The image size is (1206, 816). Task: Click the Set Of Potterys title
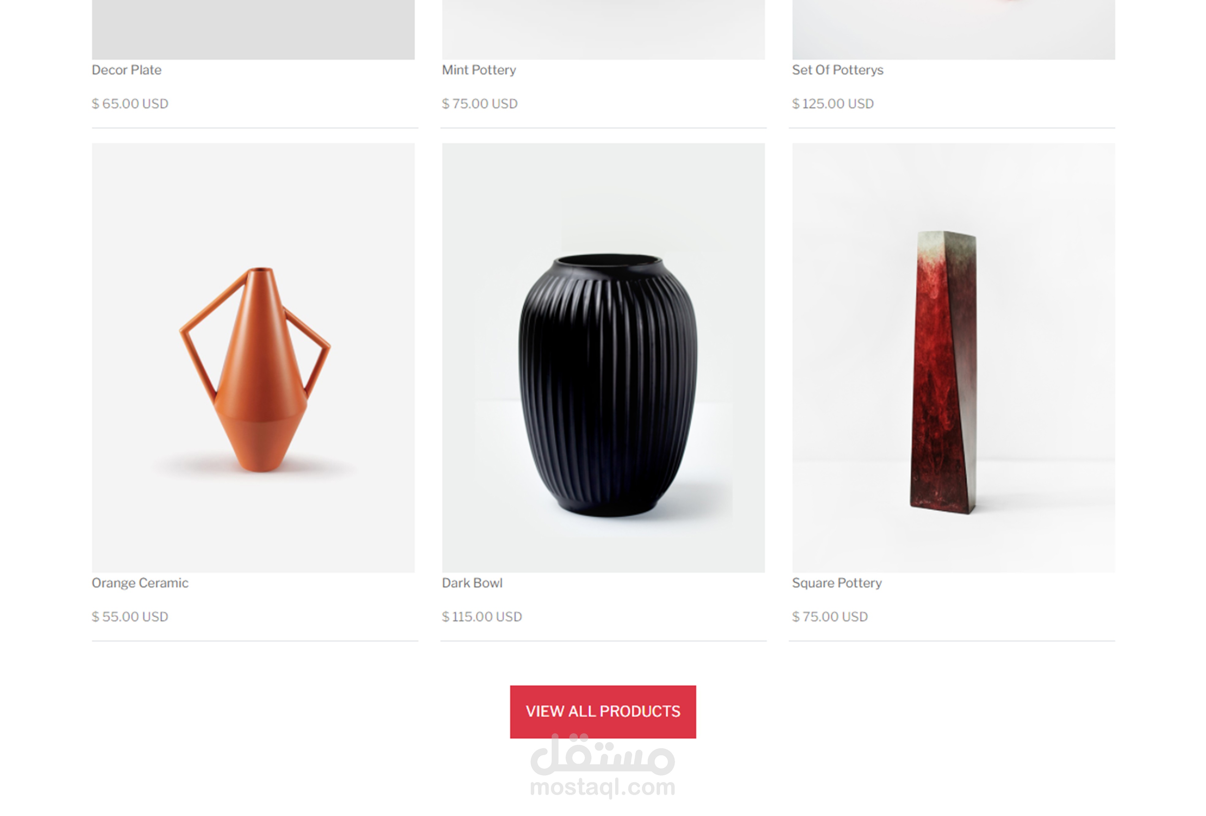[x=837, y=69]
